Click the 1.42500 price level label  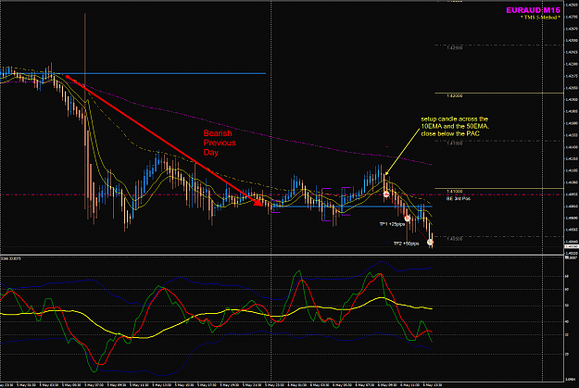click(454, 48)
